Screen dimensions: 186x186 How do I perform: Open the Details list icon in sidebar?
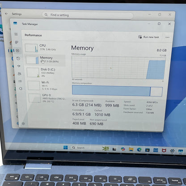coord(20,81)
